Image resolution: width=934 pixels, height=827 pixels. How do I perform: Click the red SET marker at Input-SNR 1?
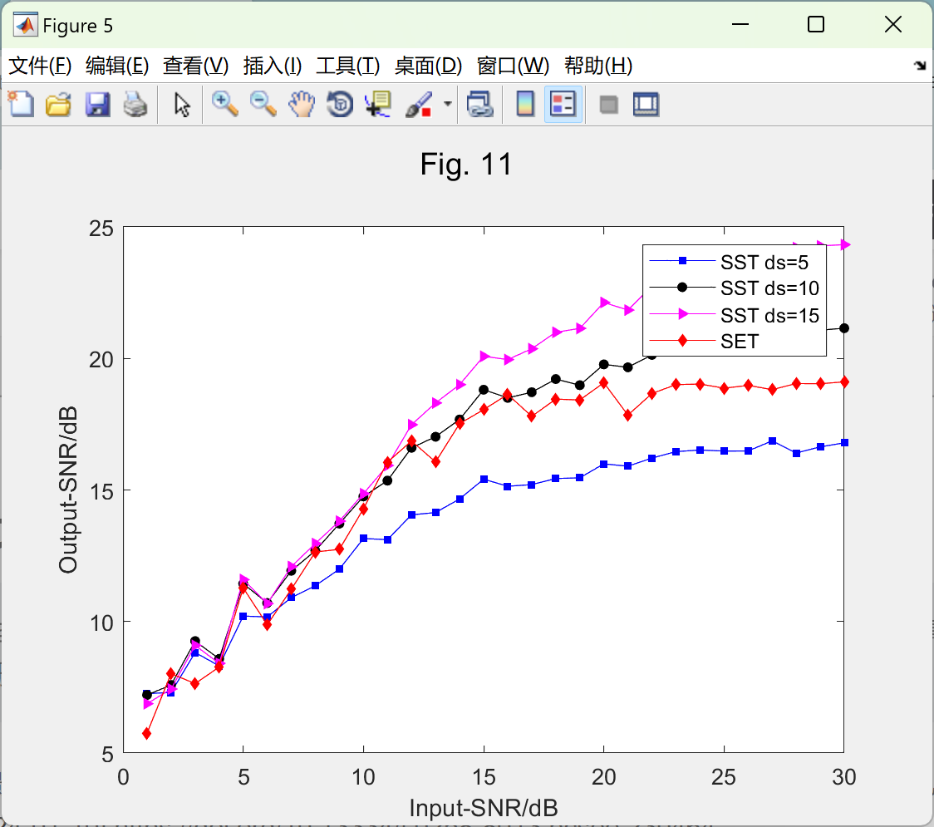tap(146, 733)
